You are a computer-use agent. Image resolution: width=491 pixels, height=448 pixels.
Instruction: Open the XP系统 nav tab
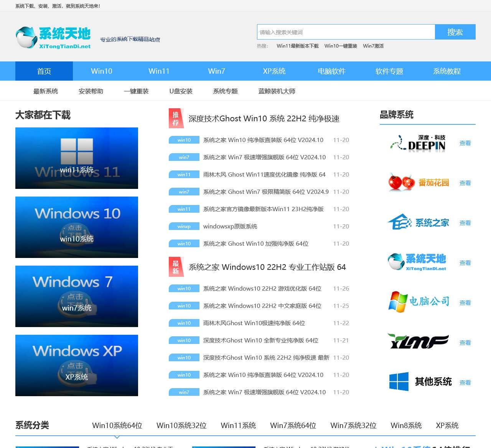coord(274,71)
